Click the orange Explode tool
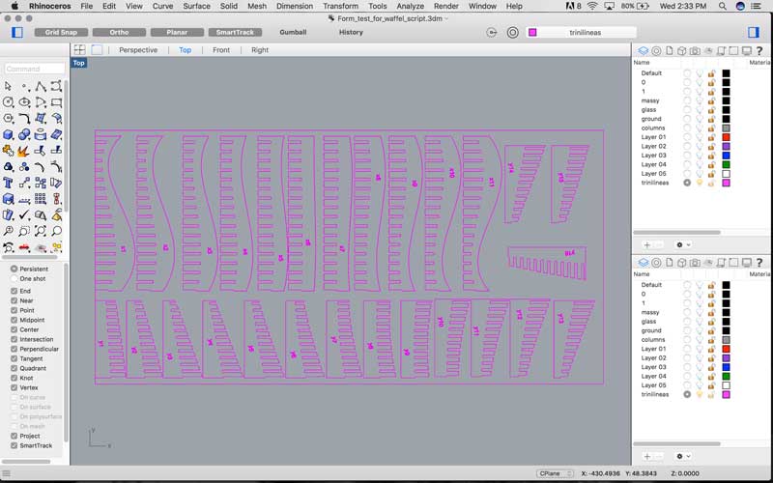The width and height of the screenshot is (773, 483). 24,151
